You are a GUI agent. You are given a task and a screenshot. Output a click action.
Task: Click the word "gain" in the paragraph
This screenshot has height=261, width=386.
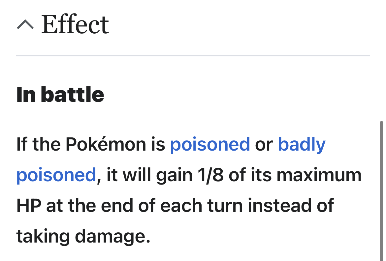click(174, 175)
